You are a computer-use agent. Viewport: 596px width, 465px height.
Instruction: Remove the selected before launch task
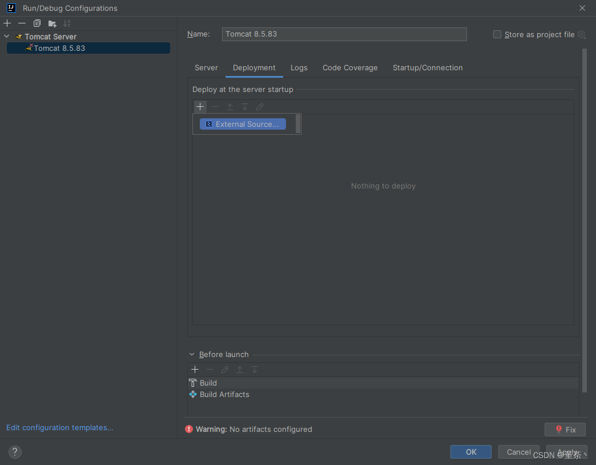click(x=210, y=370)
